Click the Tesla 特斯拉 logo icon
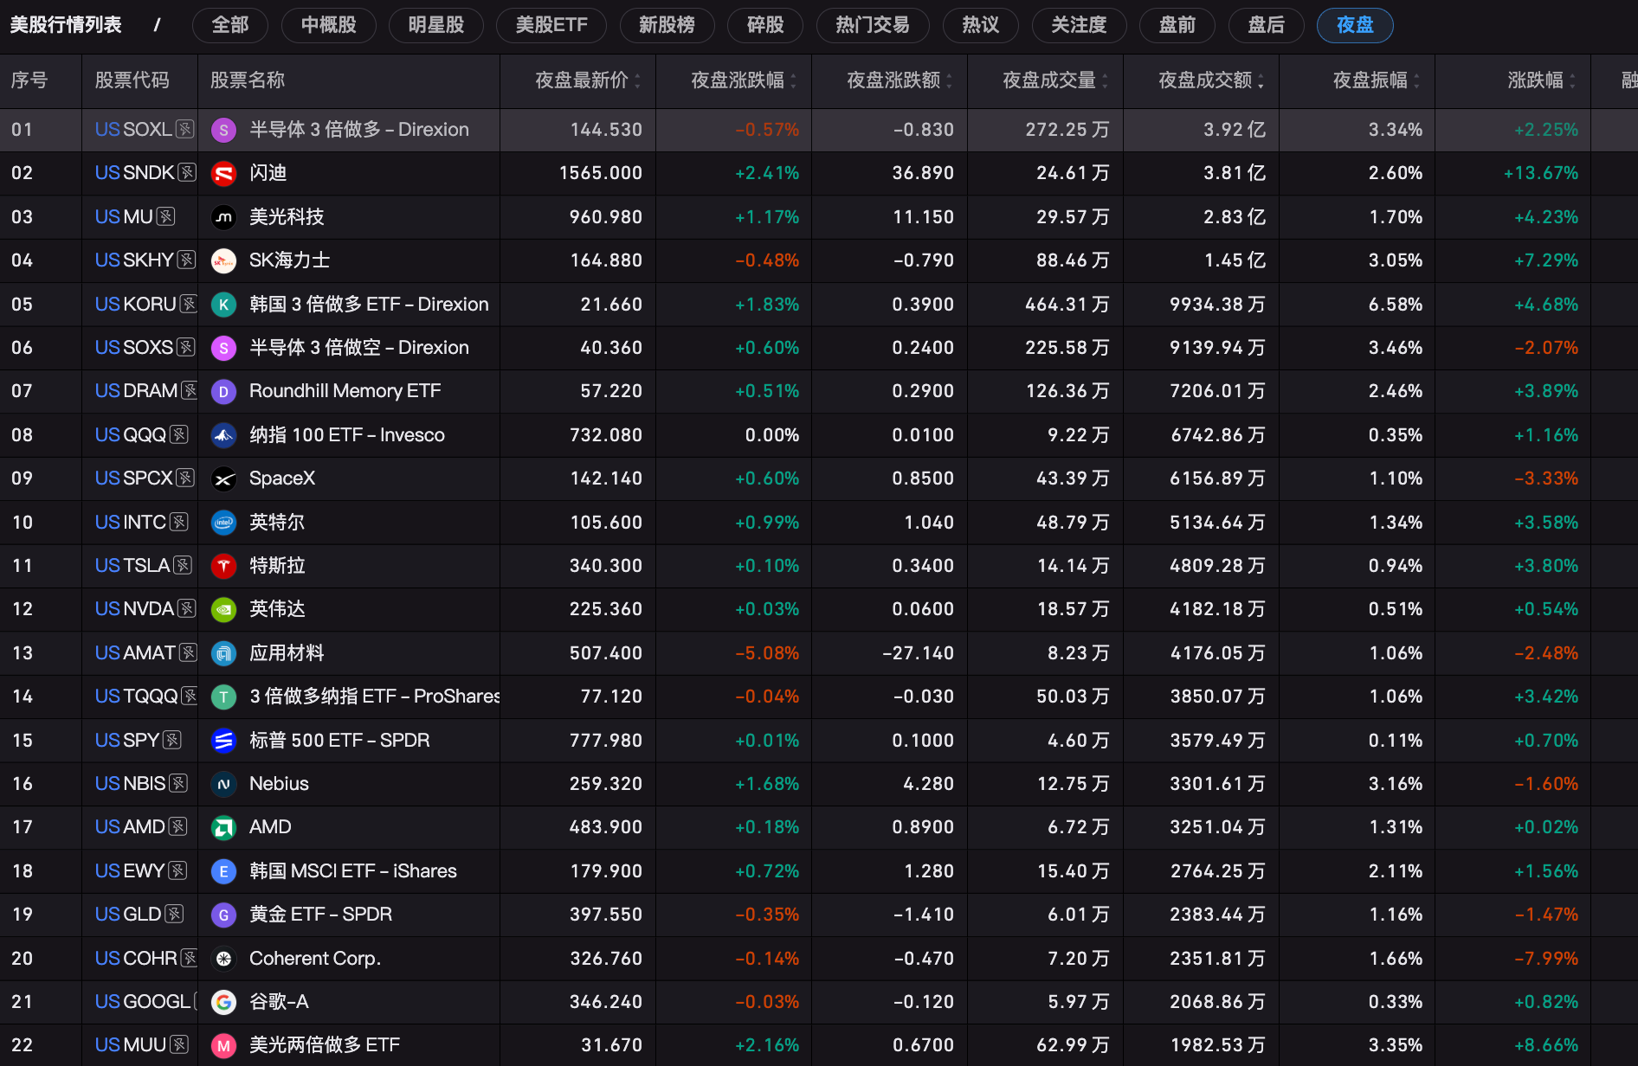1638x1066 pixels. click(223, 567)
